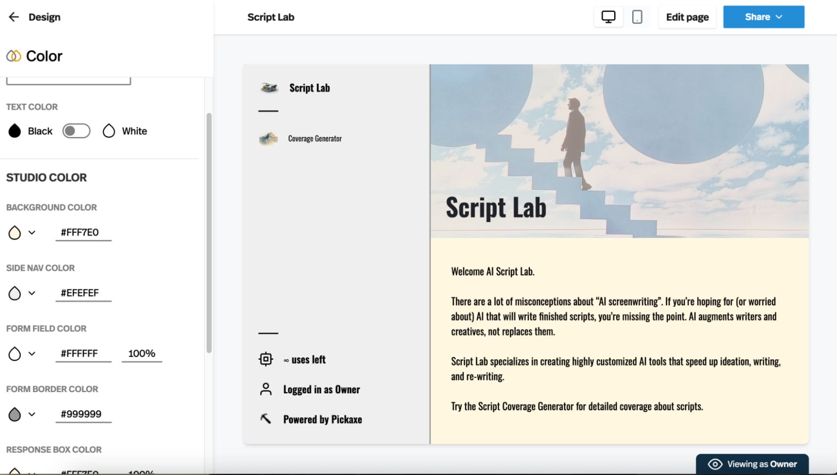
Task: Click the Pickaxe logo icon
Action: click(x=265, y=419)
